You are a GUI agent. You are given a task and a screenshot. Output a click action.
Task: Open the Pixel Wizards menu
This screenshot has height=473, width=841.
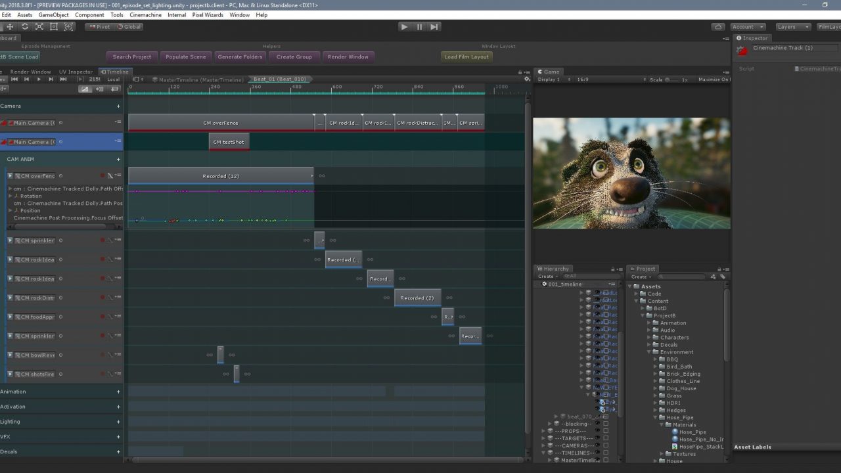coord(208,14)
